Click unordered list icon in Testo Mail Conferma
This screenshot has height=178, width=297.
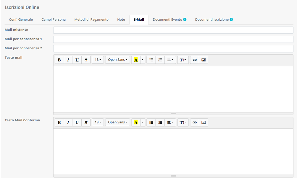pyautogui.click(x=151, y=123)
